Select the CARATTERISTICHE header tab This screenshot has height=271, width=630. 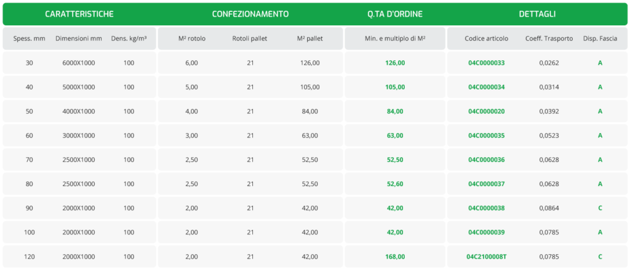[x=79, y=14]
